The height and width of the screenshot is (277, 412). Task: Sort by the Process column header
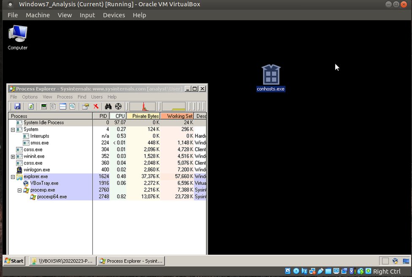coord(51,116)
